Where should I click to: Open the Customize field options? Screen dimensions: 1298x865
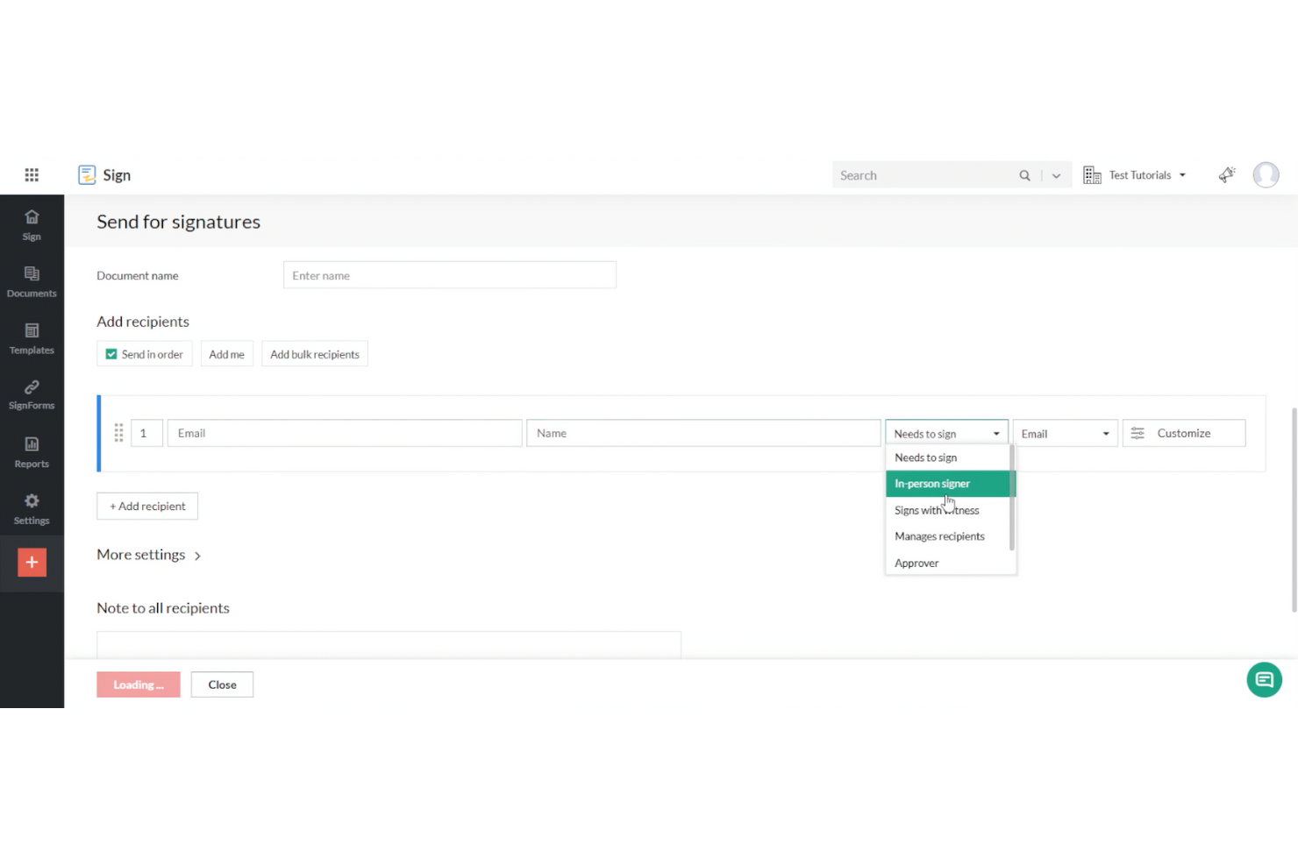[1183, 432]
